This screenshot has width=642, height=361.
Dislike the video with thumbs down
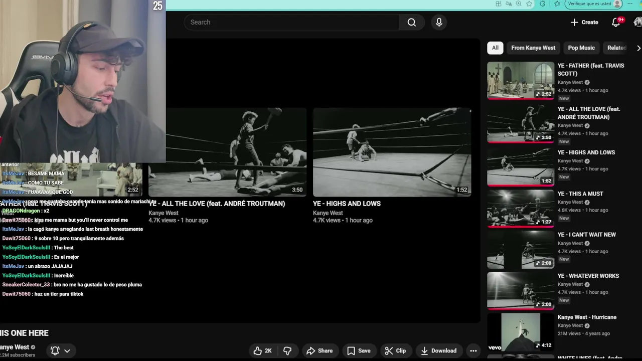point(287,350)
